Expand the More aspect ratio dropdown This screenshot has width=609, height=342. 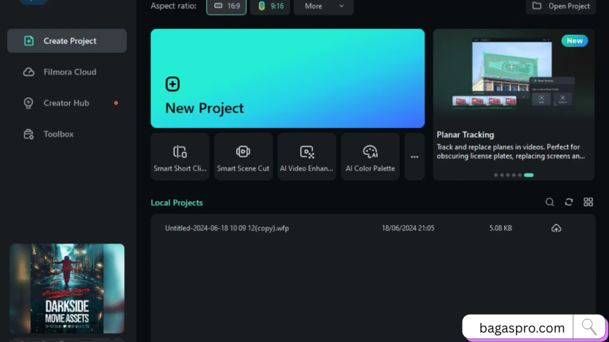click(x=324, y=6)
